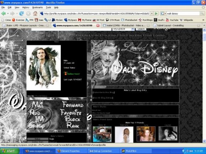Click the green Go arrow beside the address bar
206x154 pixels.
click(156, 13)
